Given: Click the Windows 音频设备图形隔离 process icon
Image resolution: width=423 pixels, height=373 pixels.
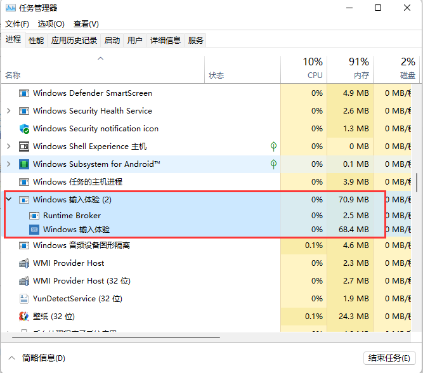Looking at the screenshot, I should (24, 245).
